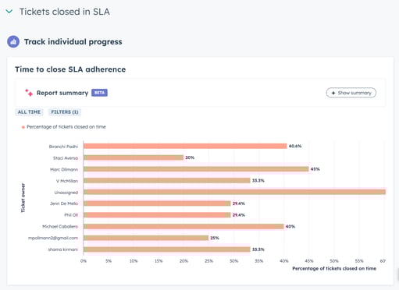Click the V McMillan bar
The height and width of the screenshot is (290, 399).
pos(167,181)
